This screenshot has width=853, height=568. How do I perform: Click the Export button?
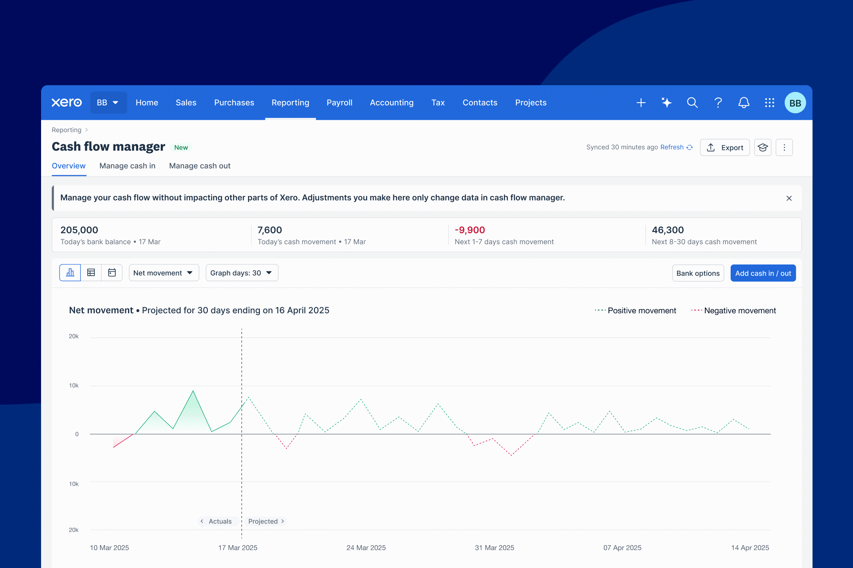[725, 148]
